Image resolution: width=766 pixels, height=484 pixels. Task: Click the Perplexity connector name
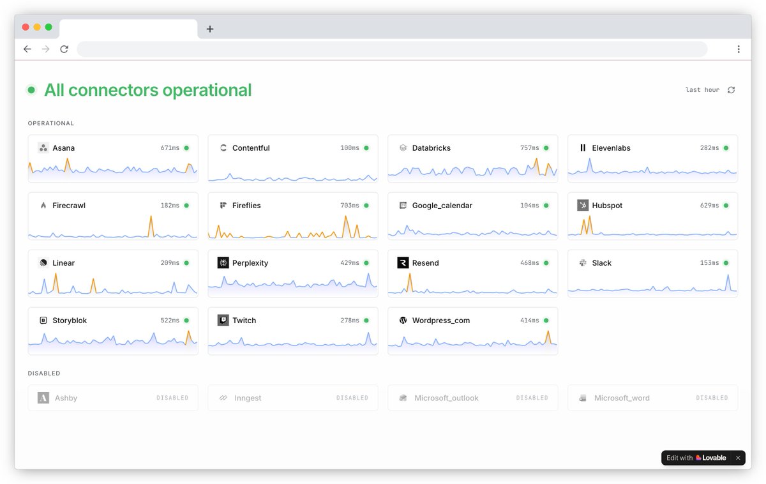coord(250,263)
